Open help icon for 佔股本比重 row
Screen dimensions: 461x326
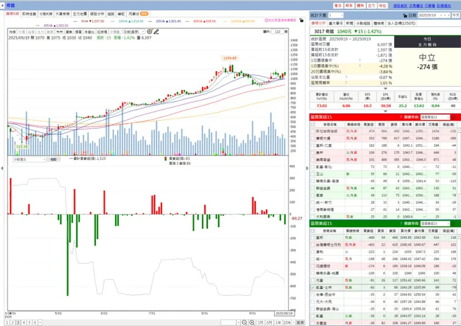coord(346,77)
